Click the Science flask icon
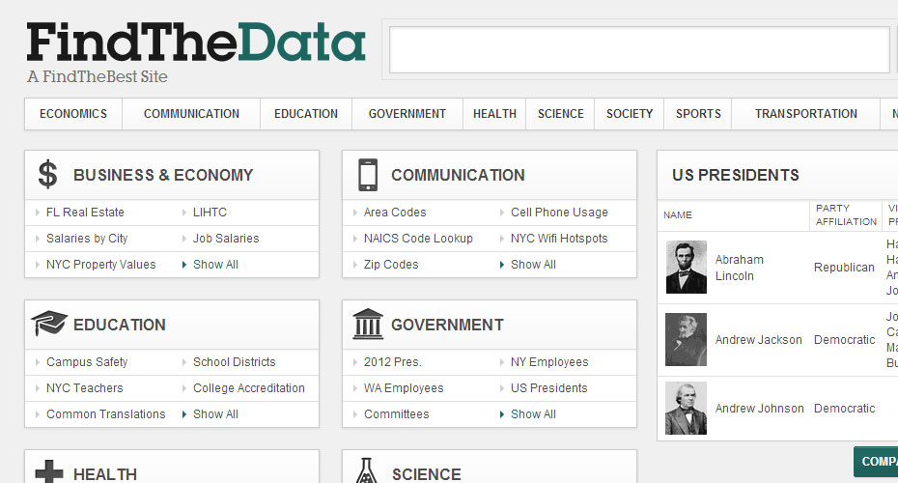This screenshot has height=483, width=898. coord(367,472)
